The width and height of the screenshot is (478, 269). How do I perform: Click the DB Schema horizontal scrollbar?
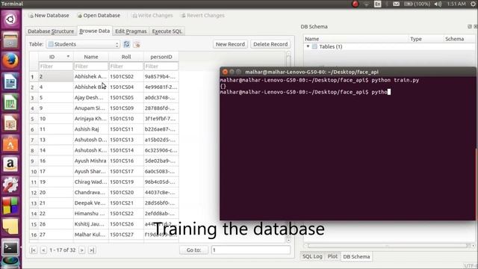click(388, 246)
